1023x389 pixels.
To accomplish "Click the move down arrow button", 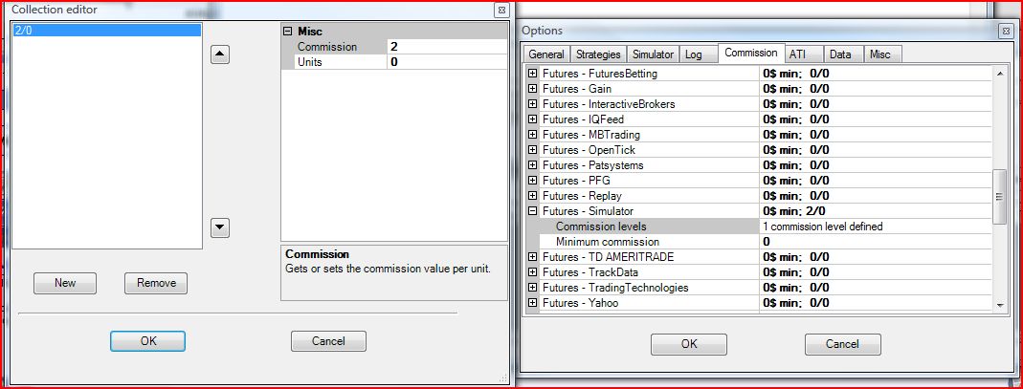I will 220,227.
